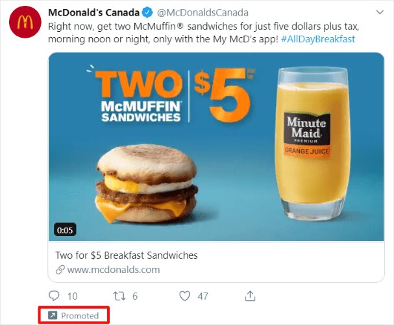394x325 pixels.
Task: Retweet using the retweet arrows icon
Action: [x=119, y=296]
